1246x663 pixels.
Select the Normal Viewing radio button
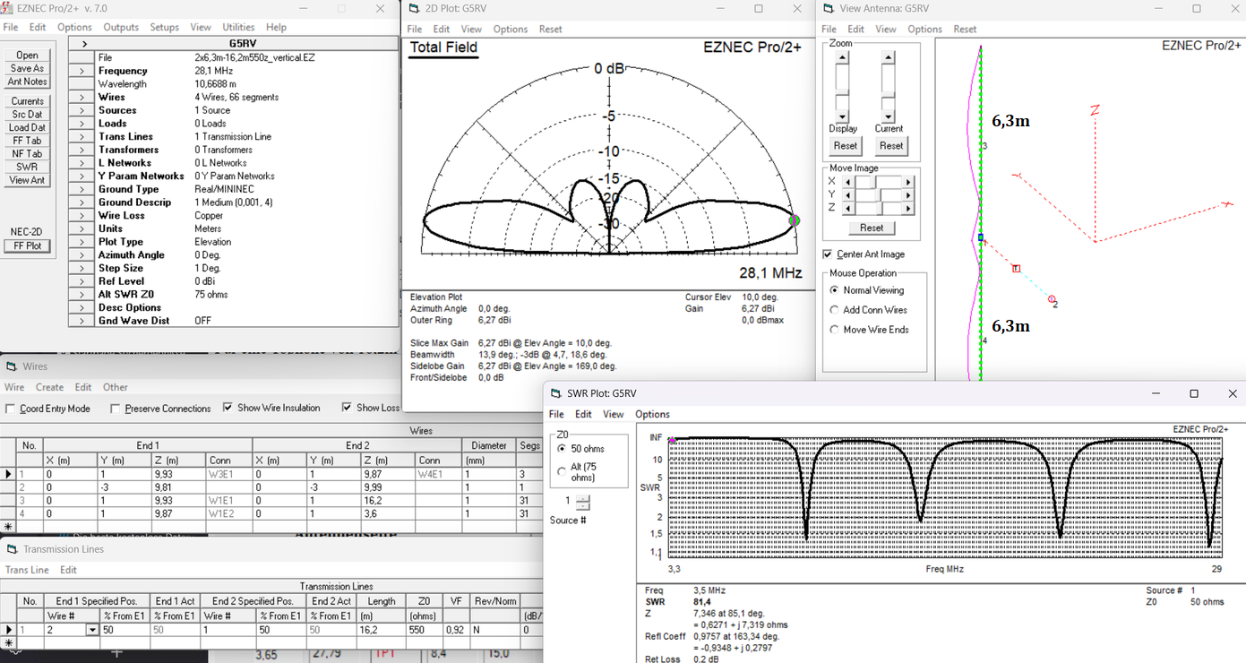pos(835,290)
